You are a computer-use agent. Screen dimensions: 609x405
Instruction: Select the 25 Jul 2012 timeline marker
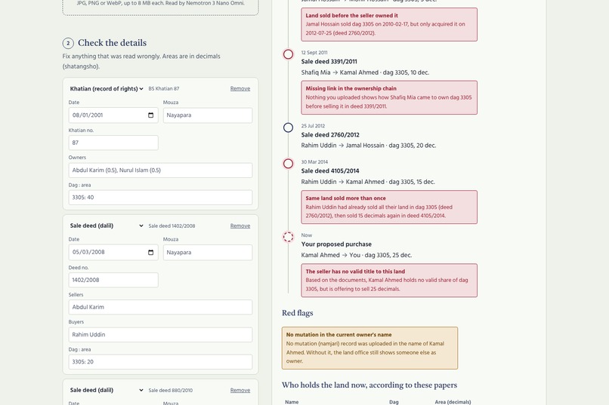(x=288, y=127)
